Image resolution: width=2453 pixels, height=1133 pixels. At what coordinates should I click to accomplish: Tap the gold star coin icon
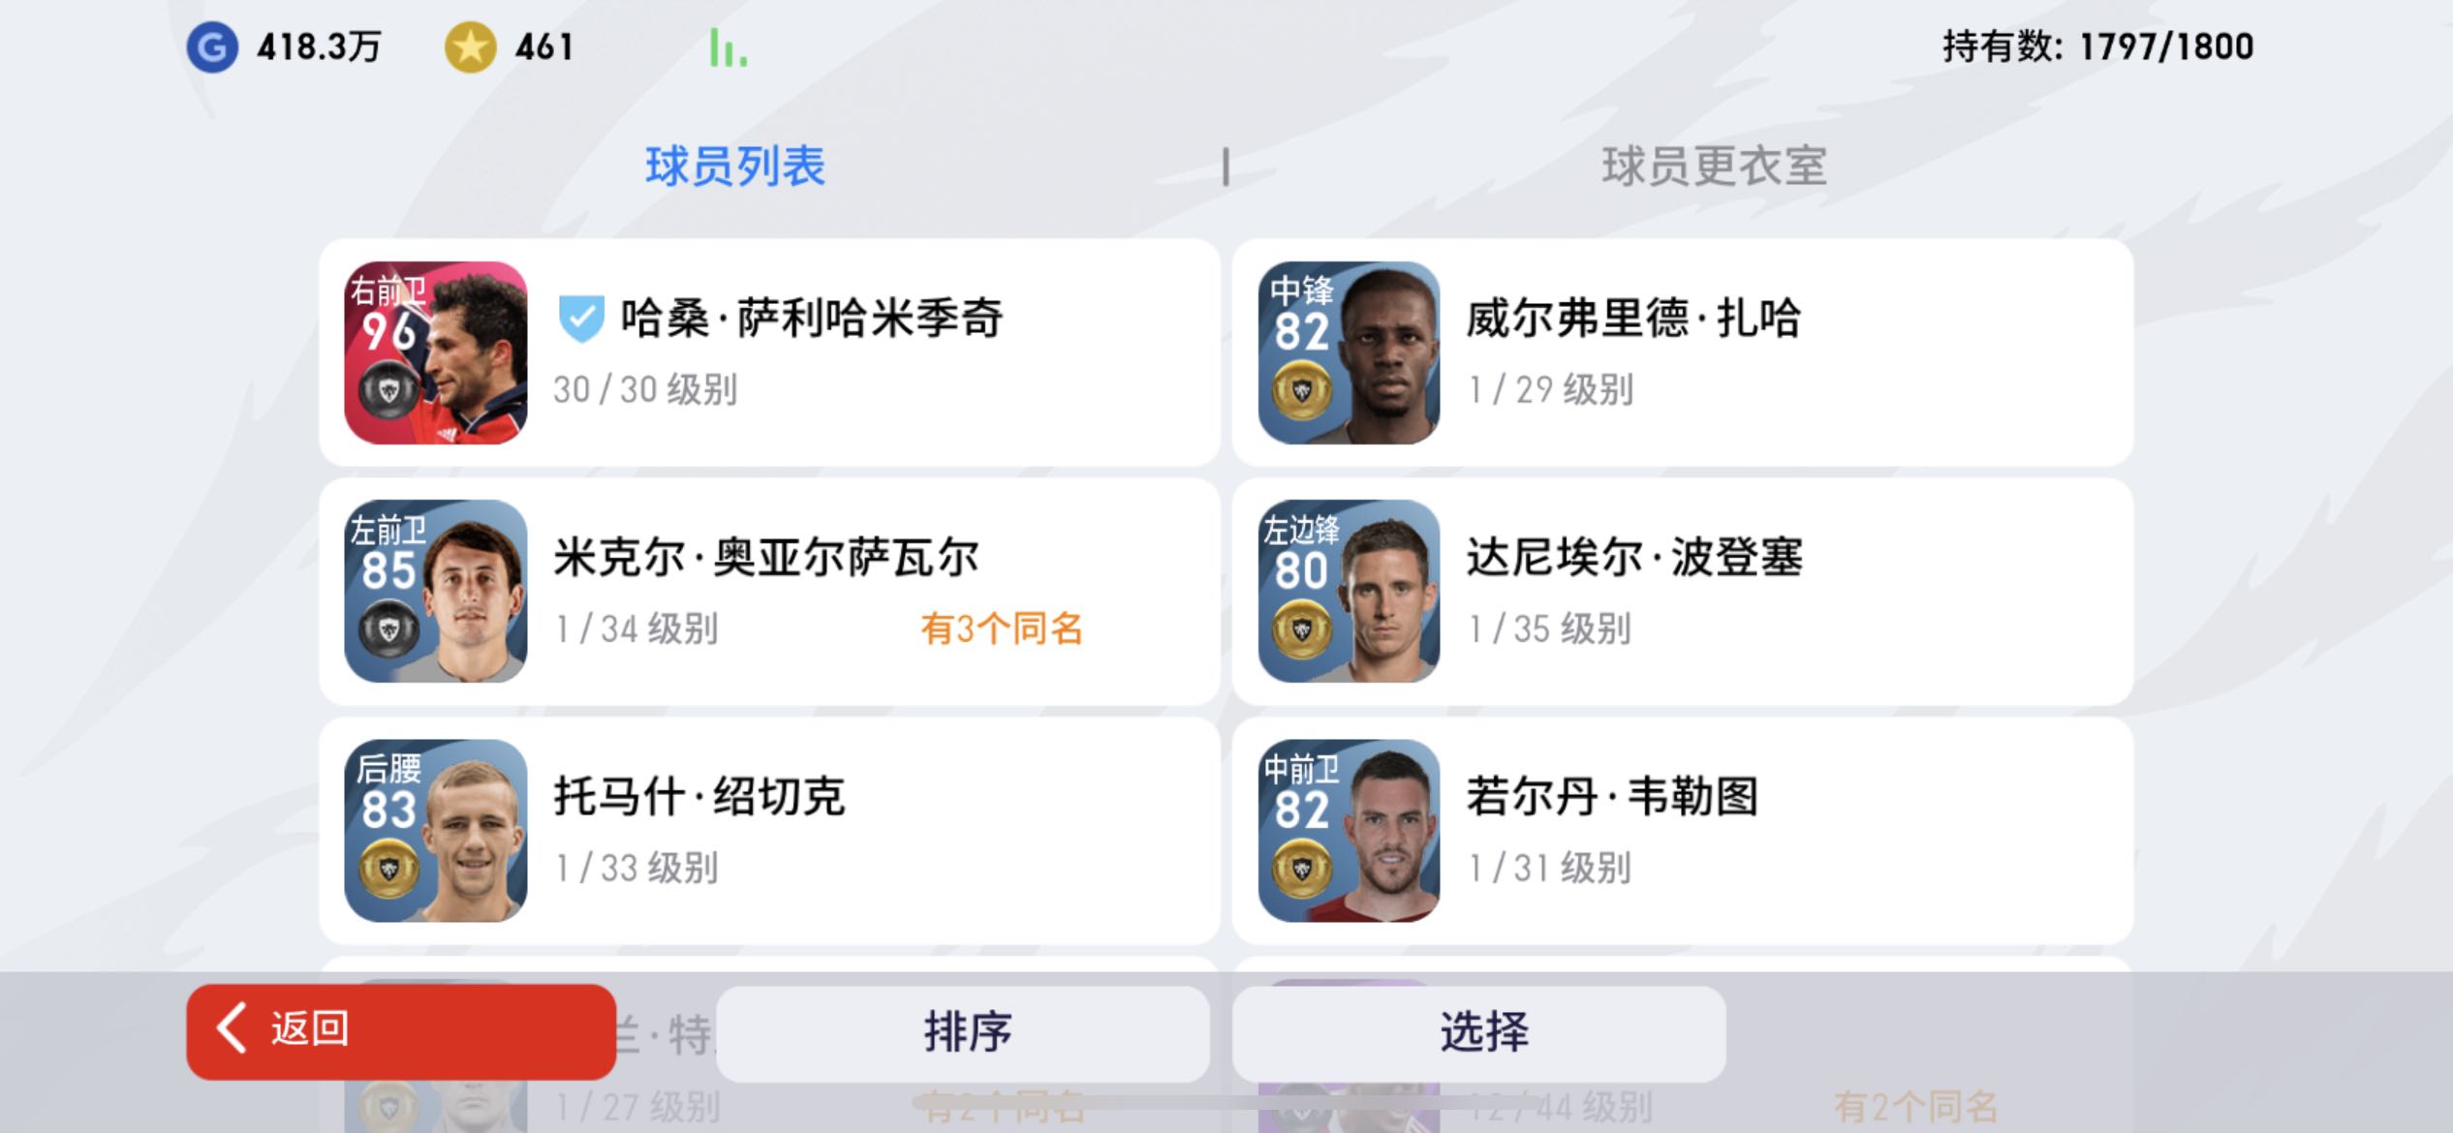click(x=470, y=47)
